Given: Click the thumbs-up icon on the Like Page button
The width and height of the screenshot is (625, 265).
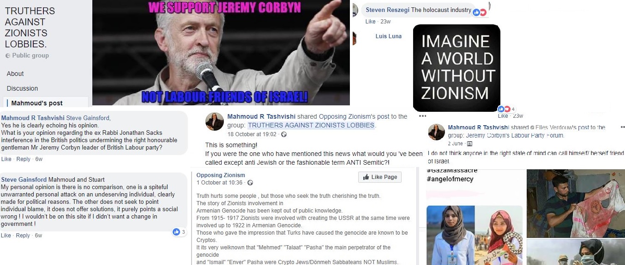Looking at the screenshot, I should tap(366, 177).
